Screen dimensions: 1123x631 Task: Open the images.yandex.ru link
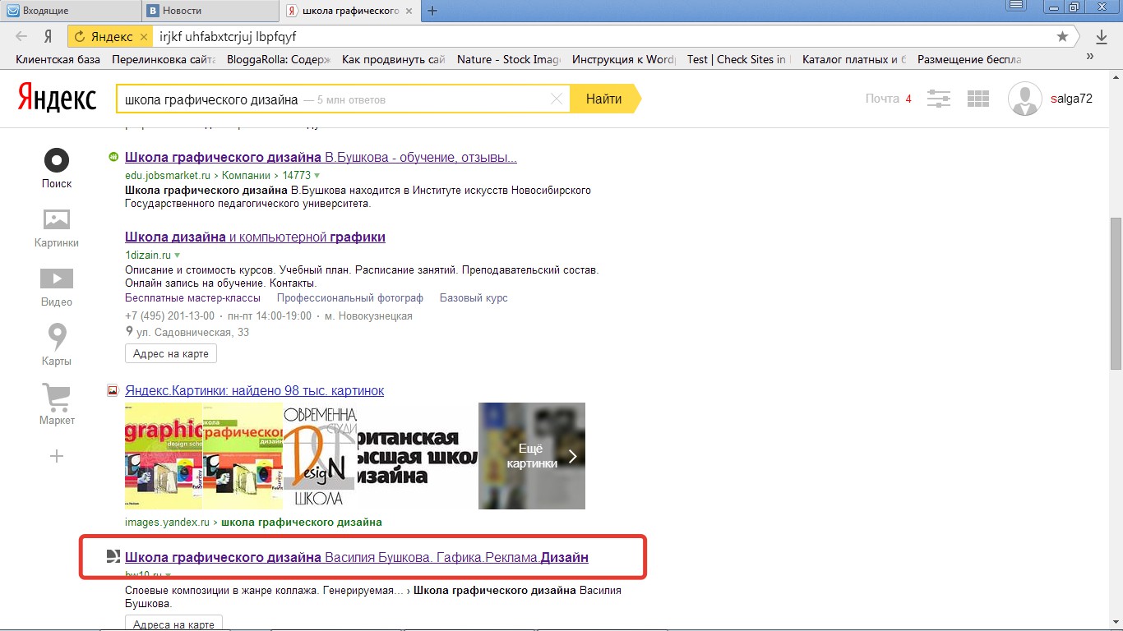168,522
